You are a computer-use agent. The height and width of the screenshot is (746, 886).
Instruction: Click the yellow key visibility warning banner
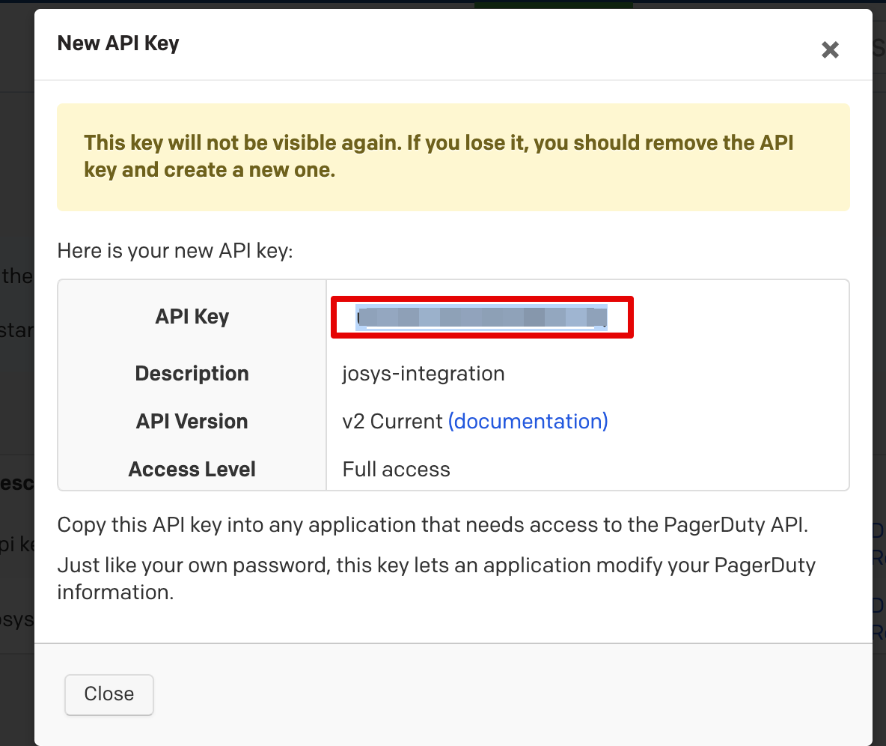(453, 157)
